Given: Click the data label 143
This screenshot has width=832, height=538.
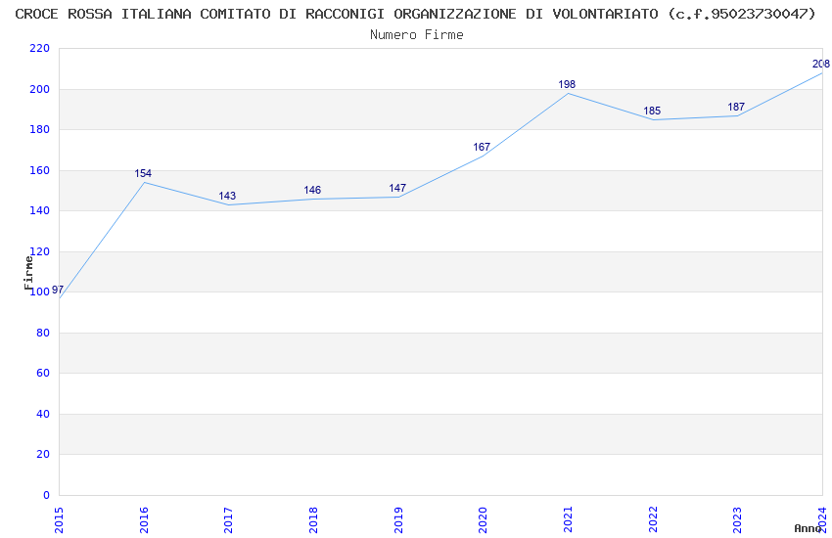Looking at the screenshot, I should (x=227, y=196).
